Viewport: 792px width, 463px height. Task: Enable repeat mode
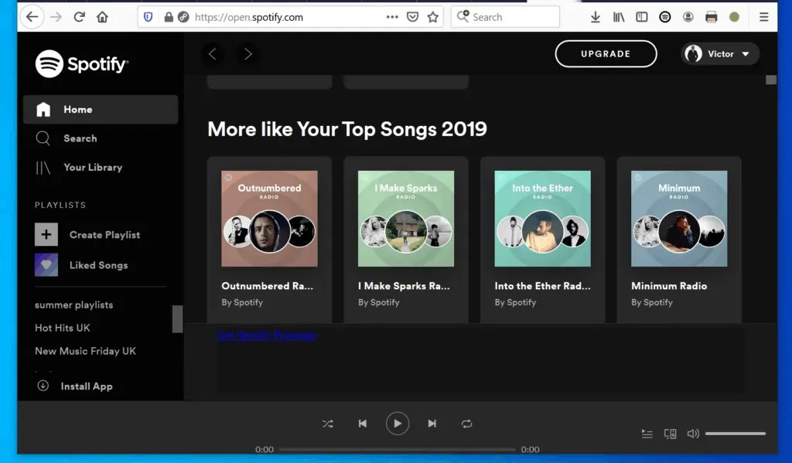click(x=467, y=424)
